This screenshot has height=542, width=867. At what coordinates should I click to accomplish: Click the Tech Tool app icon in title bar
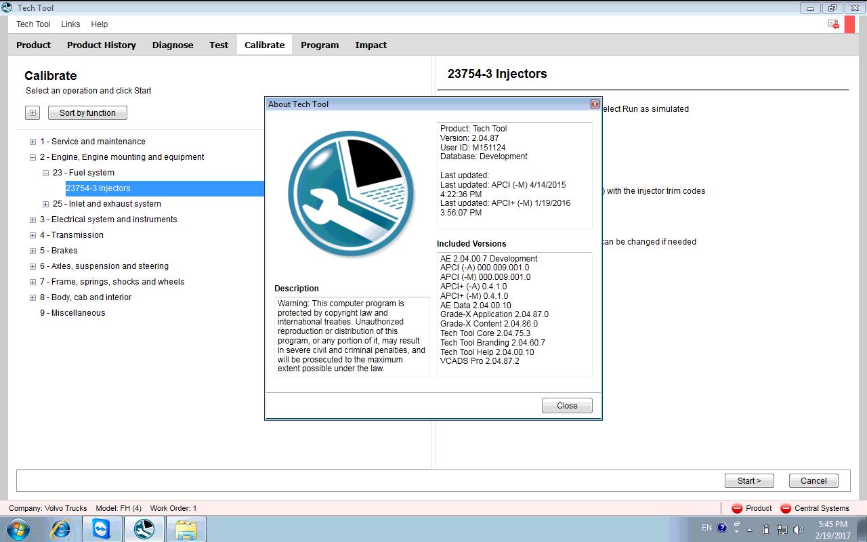pyautogui.click(x=7, y=7)
